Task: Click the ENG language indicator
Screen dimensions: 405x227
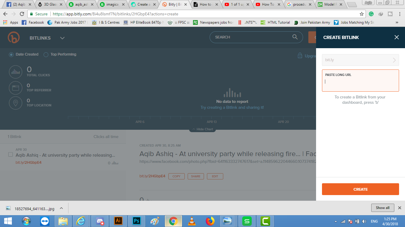Action: 374,221
